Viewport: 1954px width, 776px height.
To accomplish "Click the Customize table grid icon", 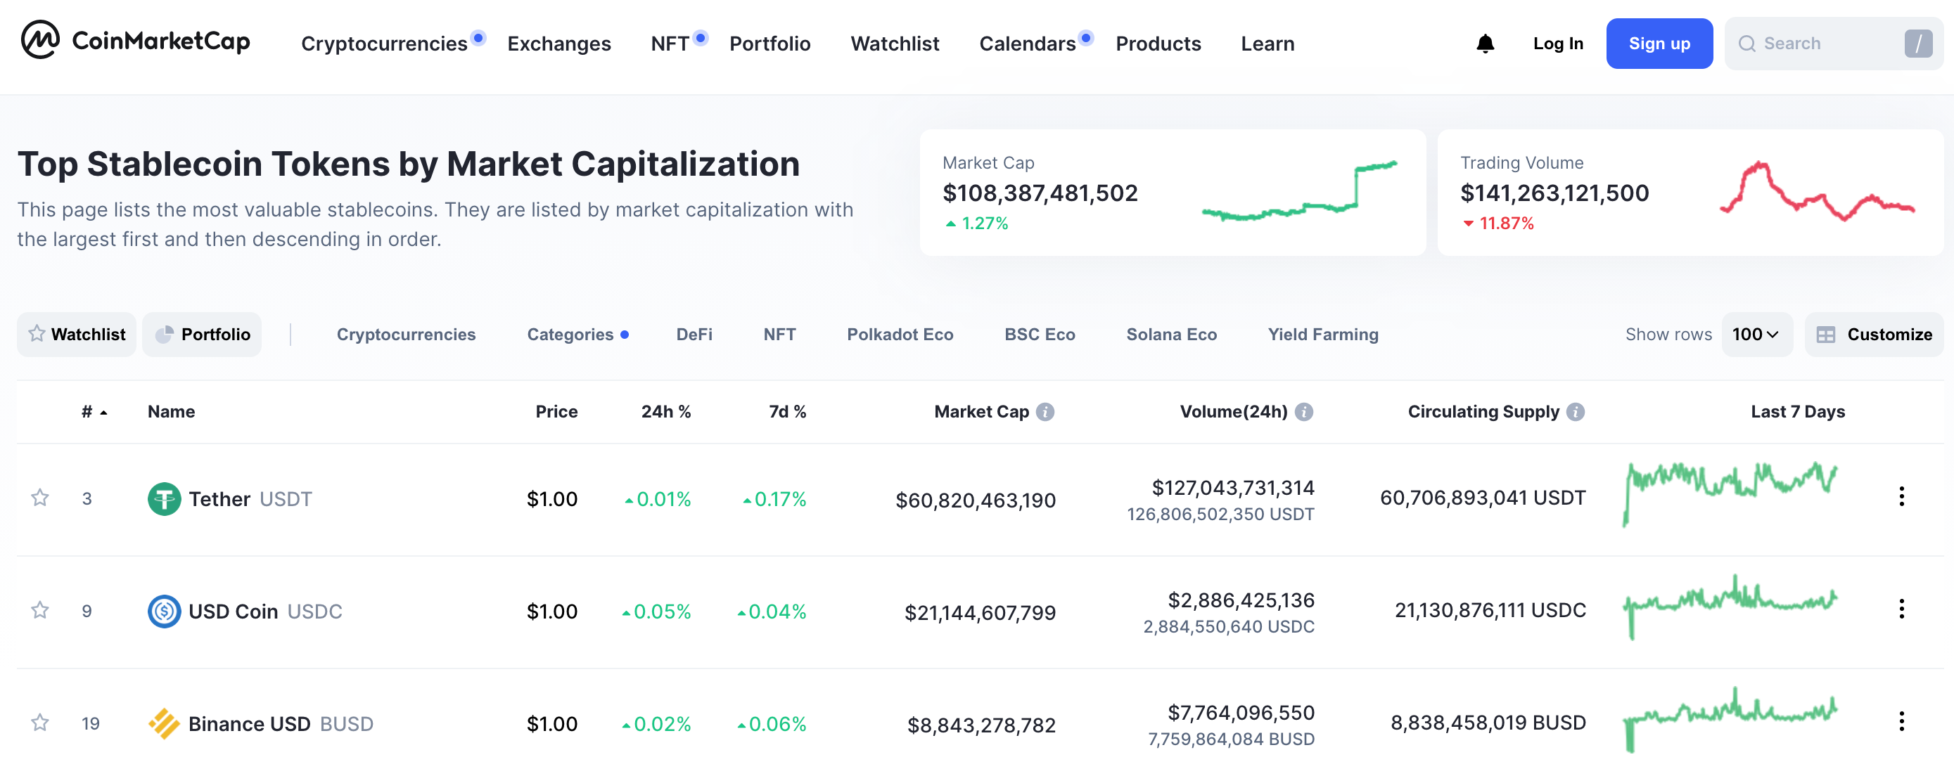I will click(x=1826, y=334).
